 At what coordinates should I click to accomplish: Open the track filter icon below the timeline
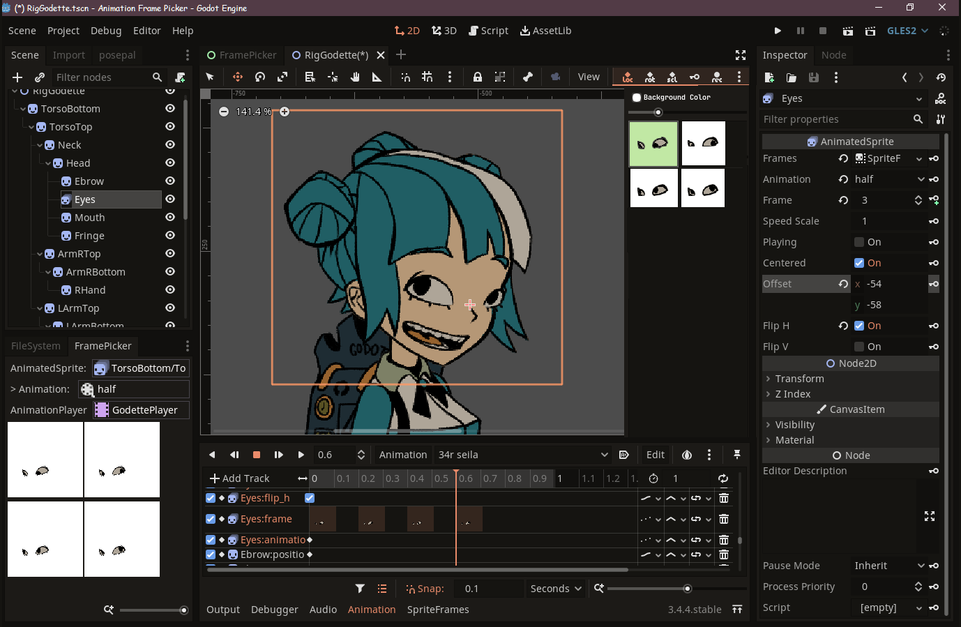pyautogui.click(x=361, y=588)
